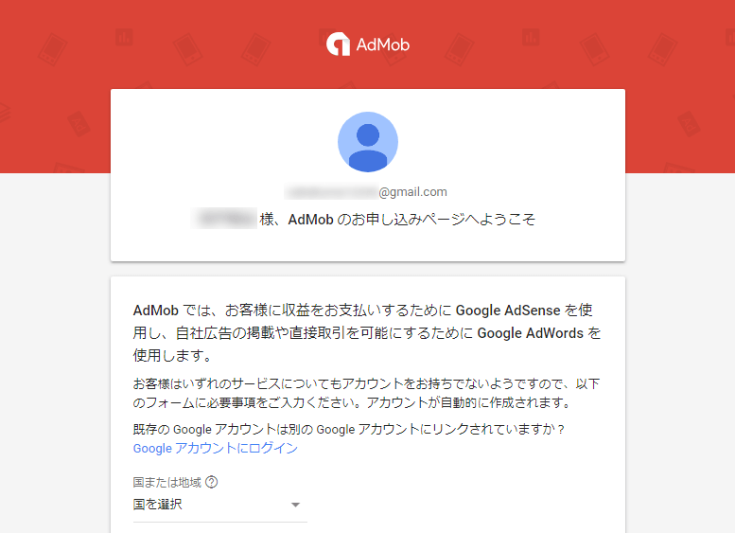735x533 pixels.
Task: Click the bold Google AdWords text
Action: pos(530,333)
